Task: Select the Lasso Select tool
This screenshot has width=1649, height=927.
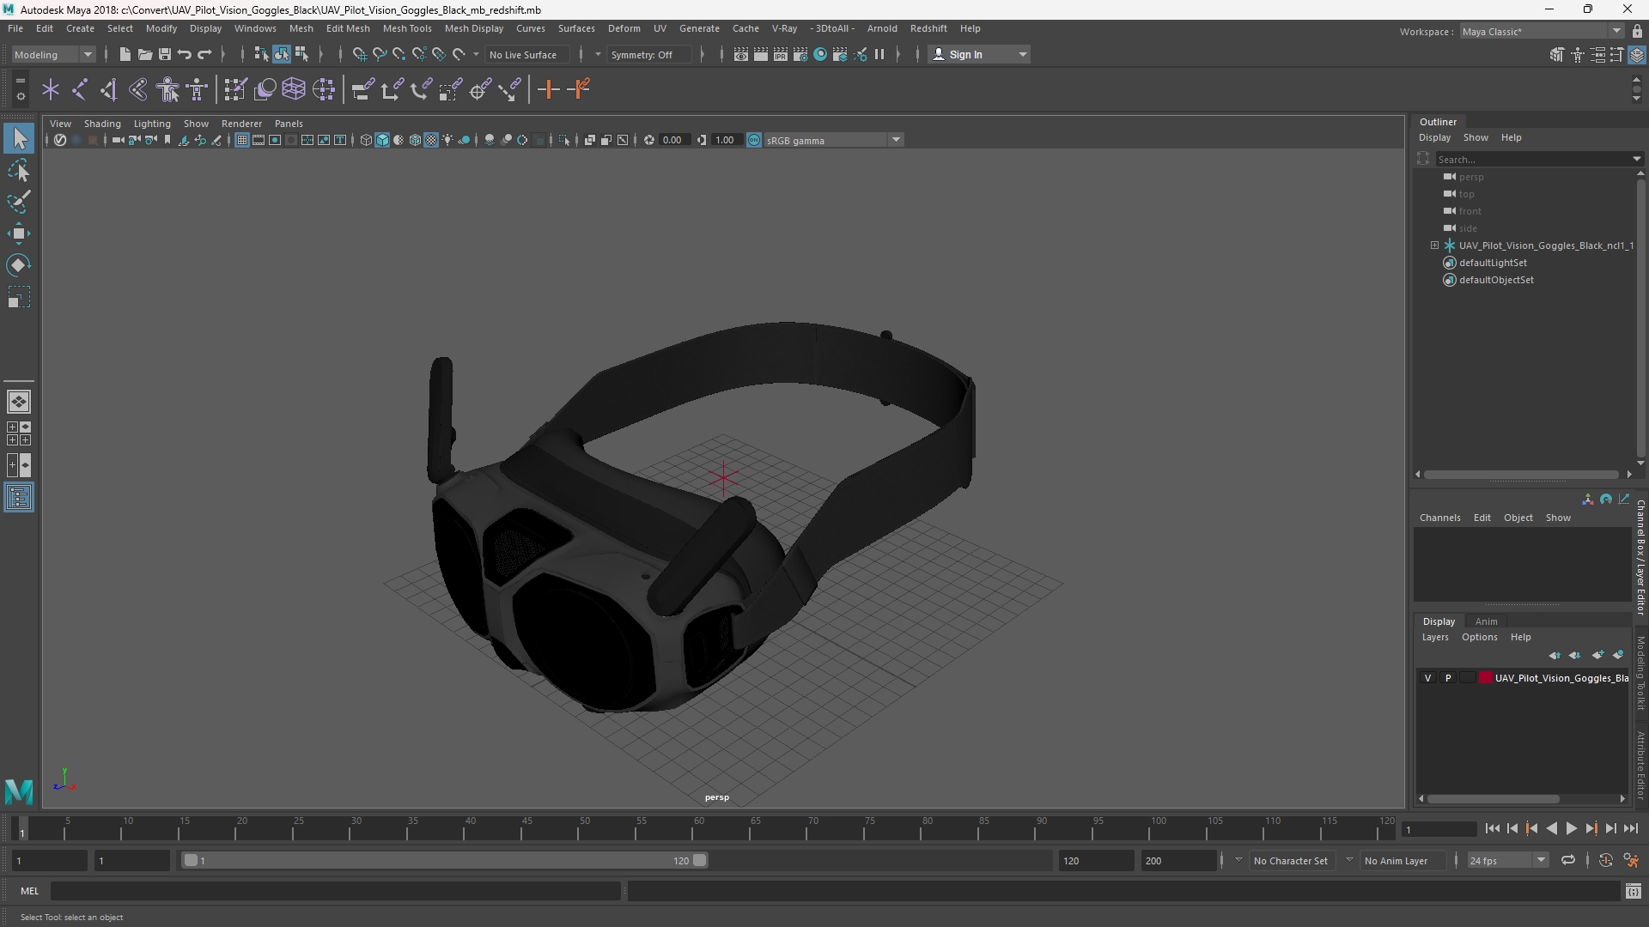Action: [19, 171]
